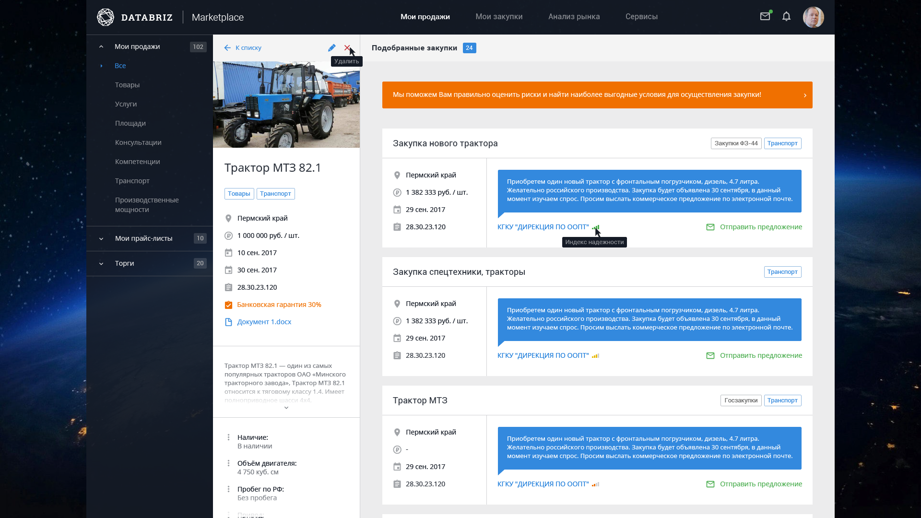Image resolution: width=921 pixels, height=518 pixels.
Task: Click Транспорт tag in Закупка спецтехники card
Action: tap(782, 272)
